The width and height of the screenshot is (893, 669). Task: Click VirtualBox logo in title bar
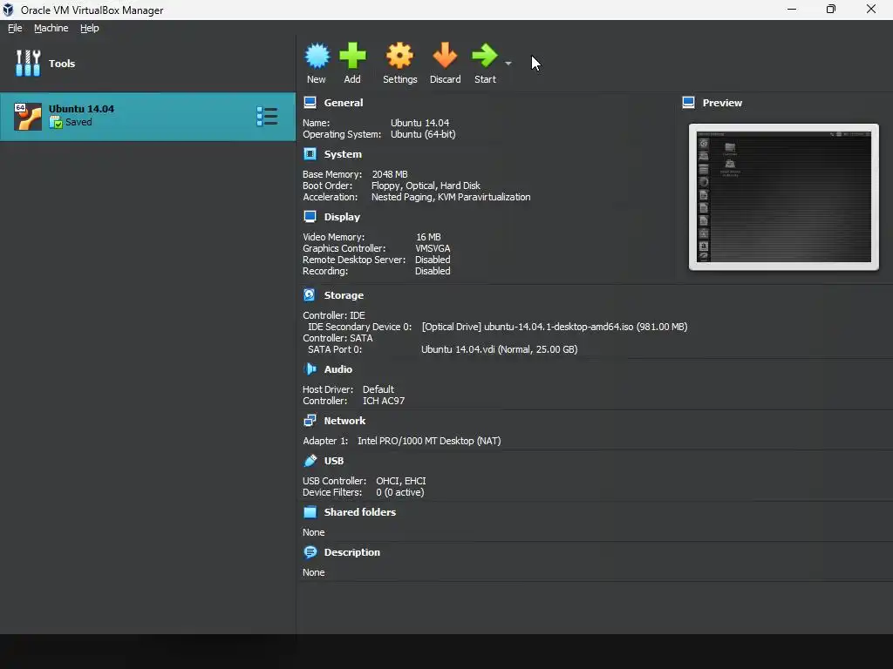[x=8, y=10]
